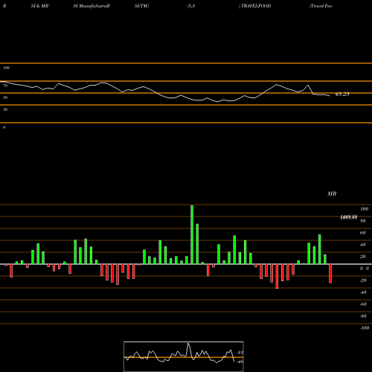The image size is (372, 372).
Task: Click the MR axis label -40
Action: click(x=363, y=292)
